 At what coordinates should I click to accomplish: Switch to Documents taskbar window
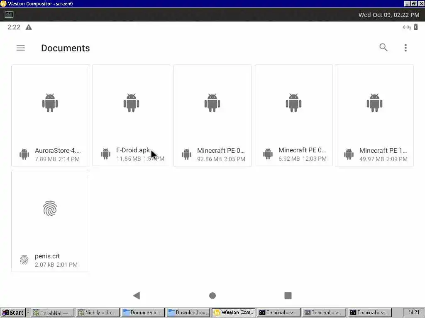(x=143, y=313)
